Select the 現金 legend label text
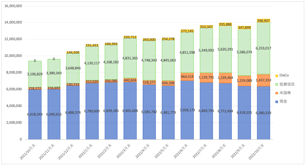Image resolution: width=306 pixels, height=166 pixels. coord(284,101)
